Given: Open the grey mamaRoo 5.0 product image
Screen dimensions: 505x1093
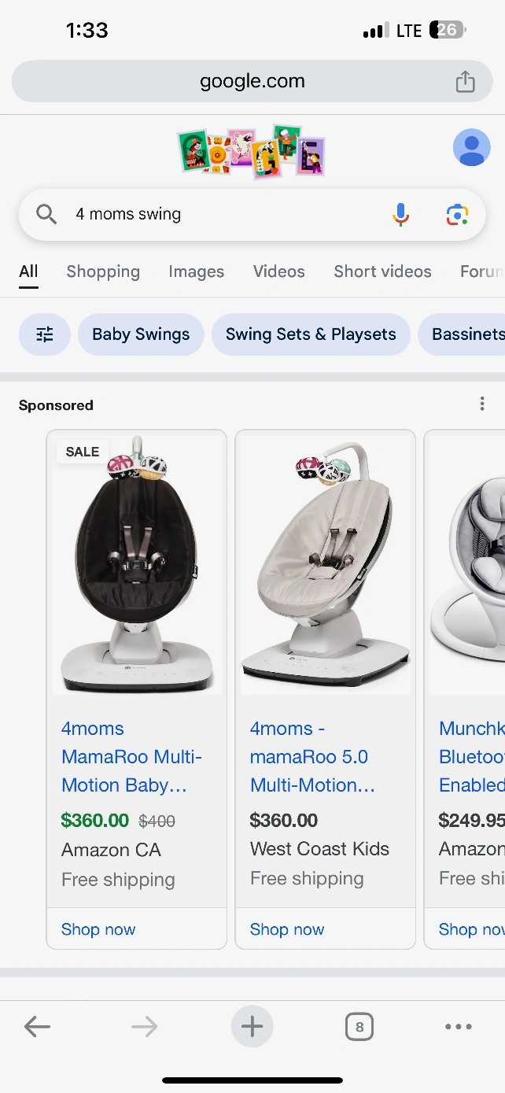Looking at the screenshot, I should click(x=326, y=564).
